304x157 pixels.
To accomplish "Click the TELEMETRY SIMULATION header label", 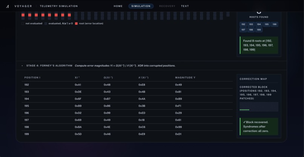I will tap(59, 6).
